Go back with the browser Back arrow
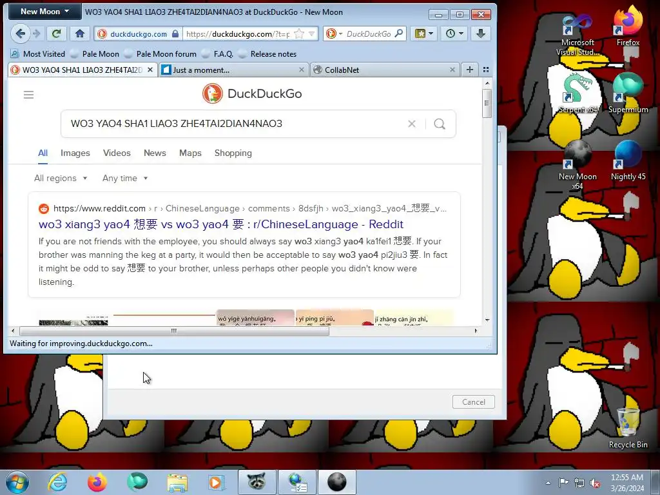Viewport: 660px width, 495px height. (x=19, y=34)
